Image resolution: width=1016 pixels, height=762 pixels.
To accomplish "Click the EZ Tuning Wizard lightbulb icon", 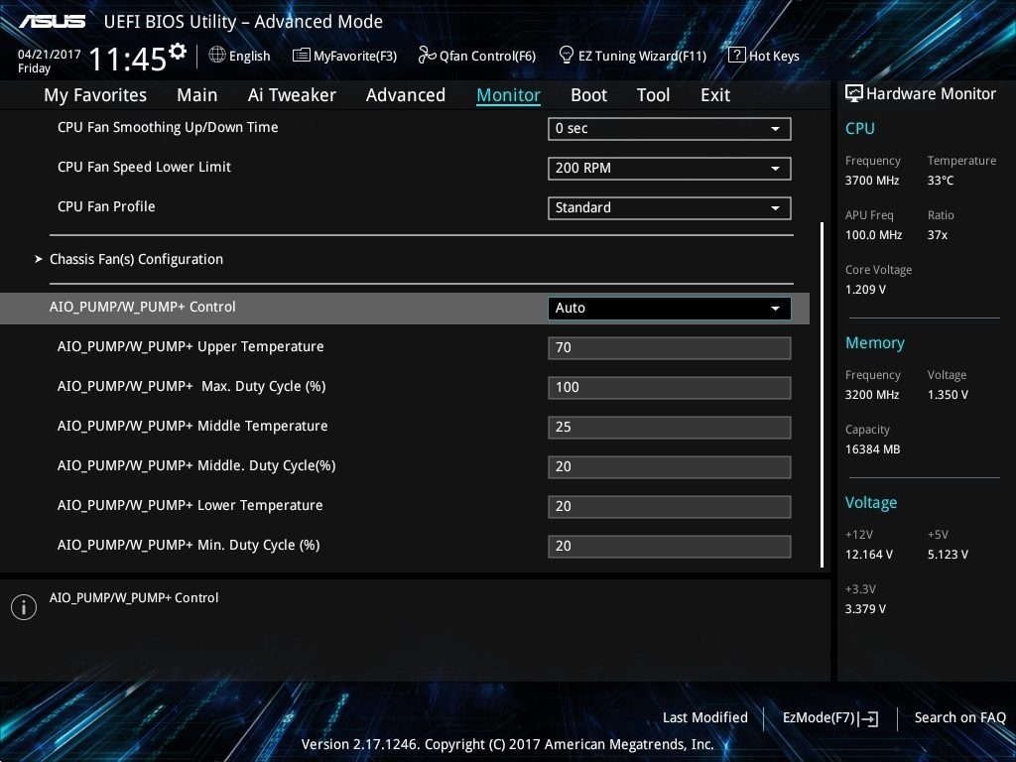I will pyautogui.click(x=567, y=56).
